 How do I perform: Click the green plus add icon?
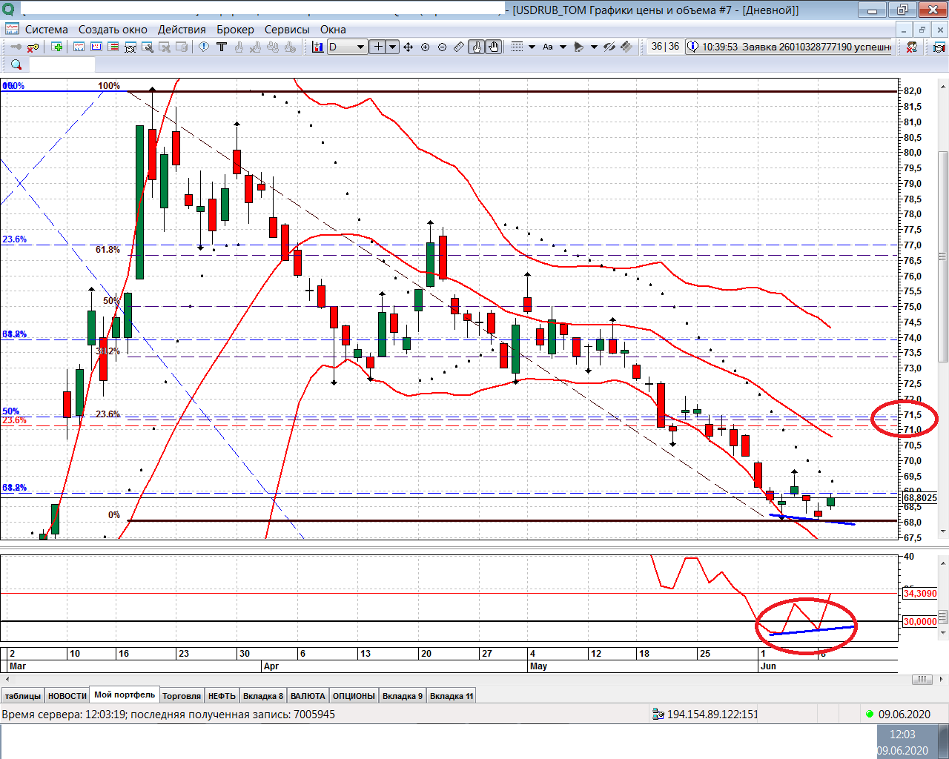click(x=57, y=47)
